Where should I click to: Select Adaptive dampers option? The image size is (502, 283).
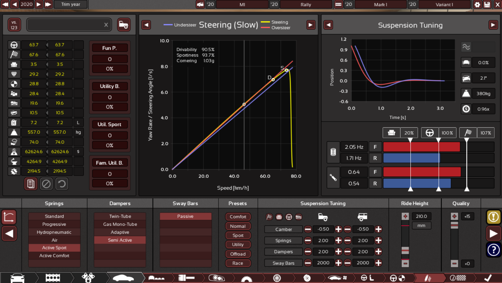pos(120,232)
